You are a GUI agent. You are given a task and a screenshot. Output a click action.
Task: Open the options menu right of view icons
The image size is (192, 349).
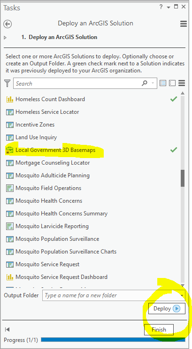point(182,83)
